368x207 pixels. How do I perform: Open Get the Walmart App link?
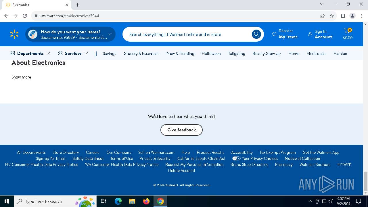point(321,152)
